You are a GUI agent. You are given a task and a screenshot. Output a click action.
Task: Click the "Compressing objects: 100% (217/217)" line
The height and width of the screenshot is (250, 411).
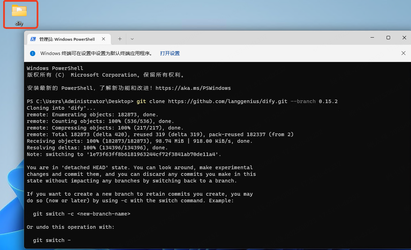point(105,128)
